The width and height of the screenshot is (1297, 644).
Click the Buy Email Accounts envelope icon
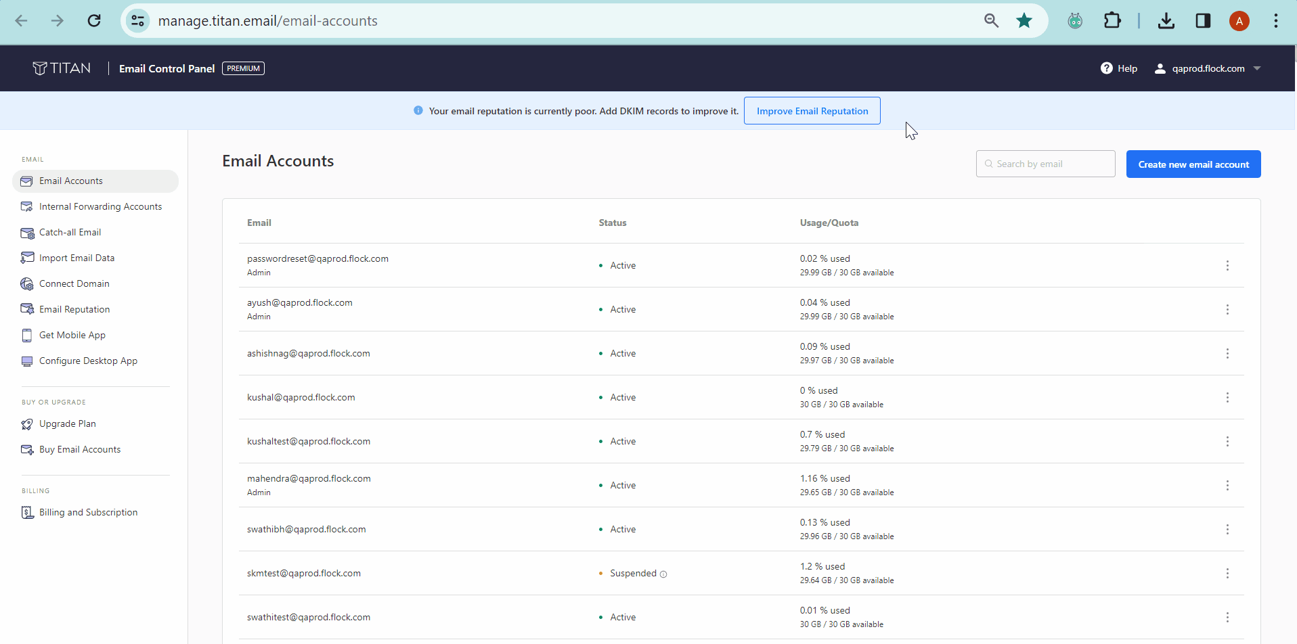point(27,449)
